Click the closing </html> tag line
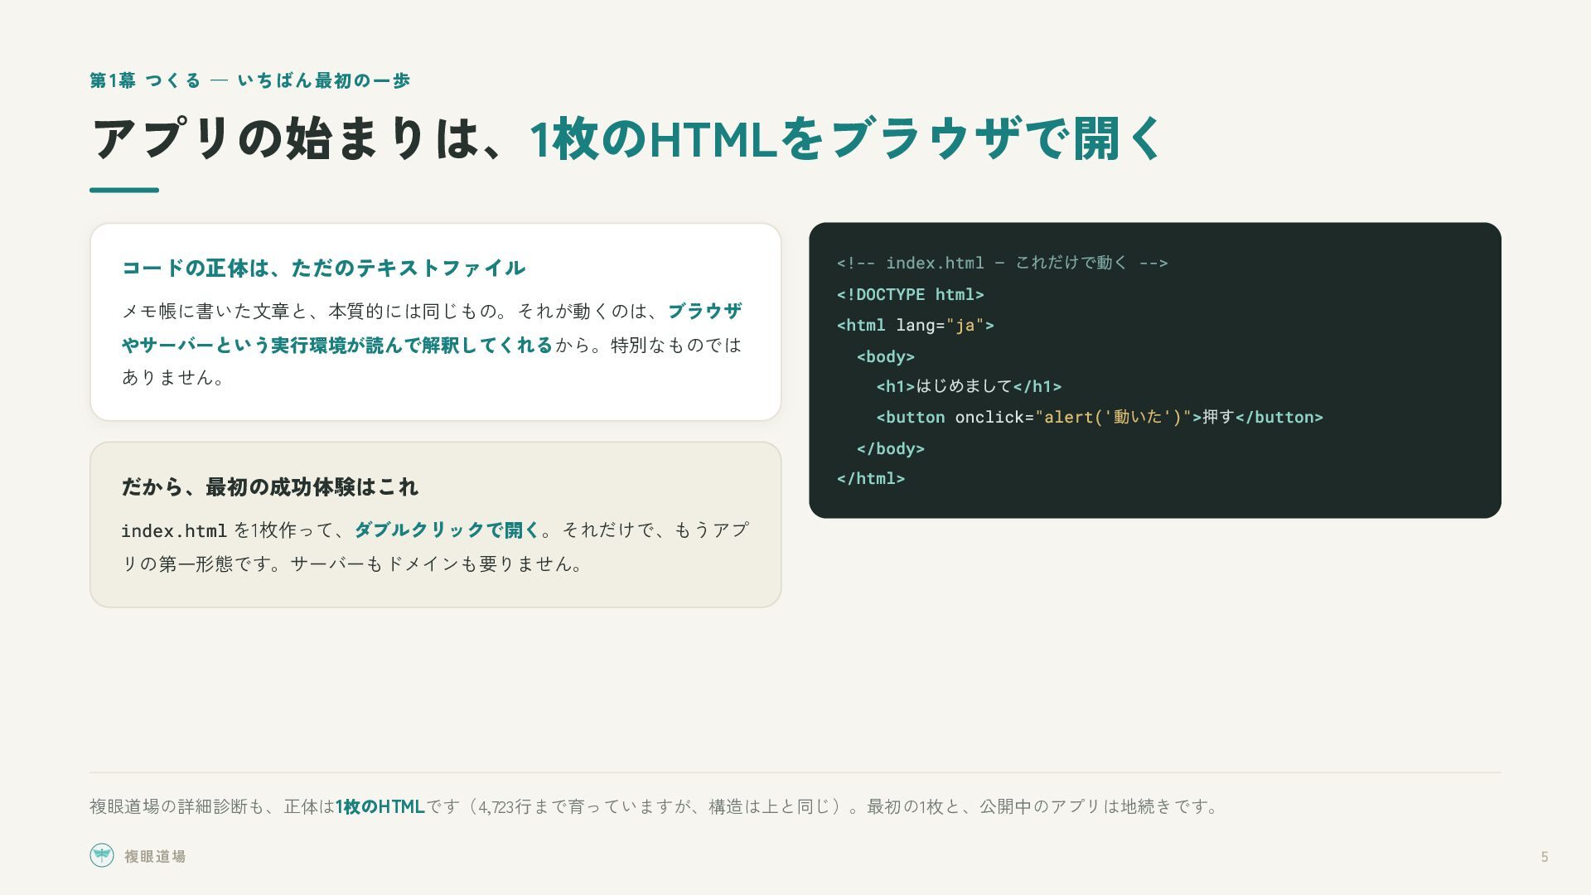 (870, 478)
